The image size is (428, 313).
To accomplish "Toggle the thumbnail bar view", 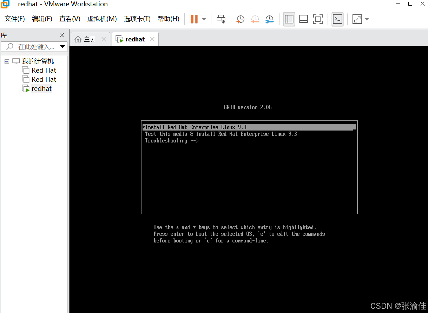I will point(304,19).
